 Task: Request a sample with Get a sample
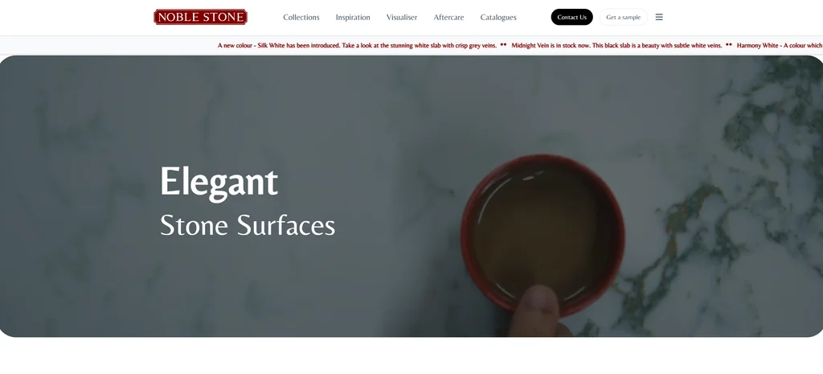pyautogui.click(x=624, y=18)
